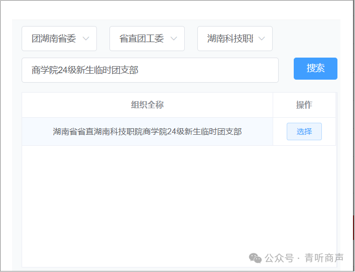355x272 pixels.
Task: Click the 公众号 watermark label
Action: pos(279,258)
